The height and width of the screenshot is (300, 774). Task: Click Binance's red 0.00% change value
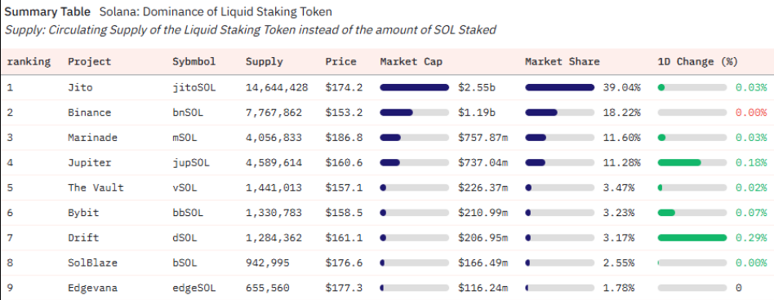(x=751, y=112)
